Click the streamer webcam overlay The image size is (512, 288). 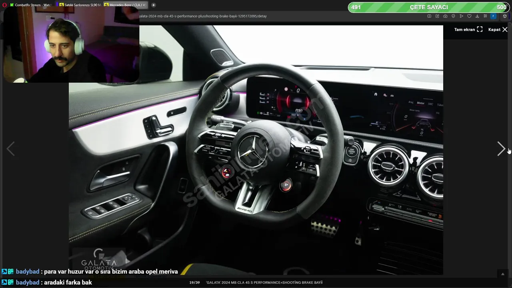click(71, 45)
